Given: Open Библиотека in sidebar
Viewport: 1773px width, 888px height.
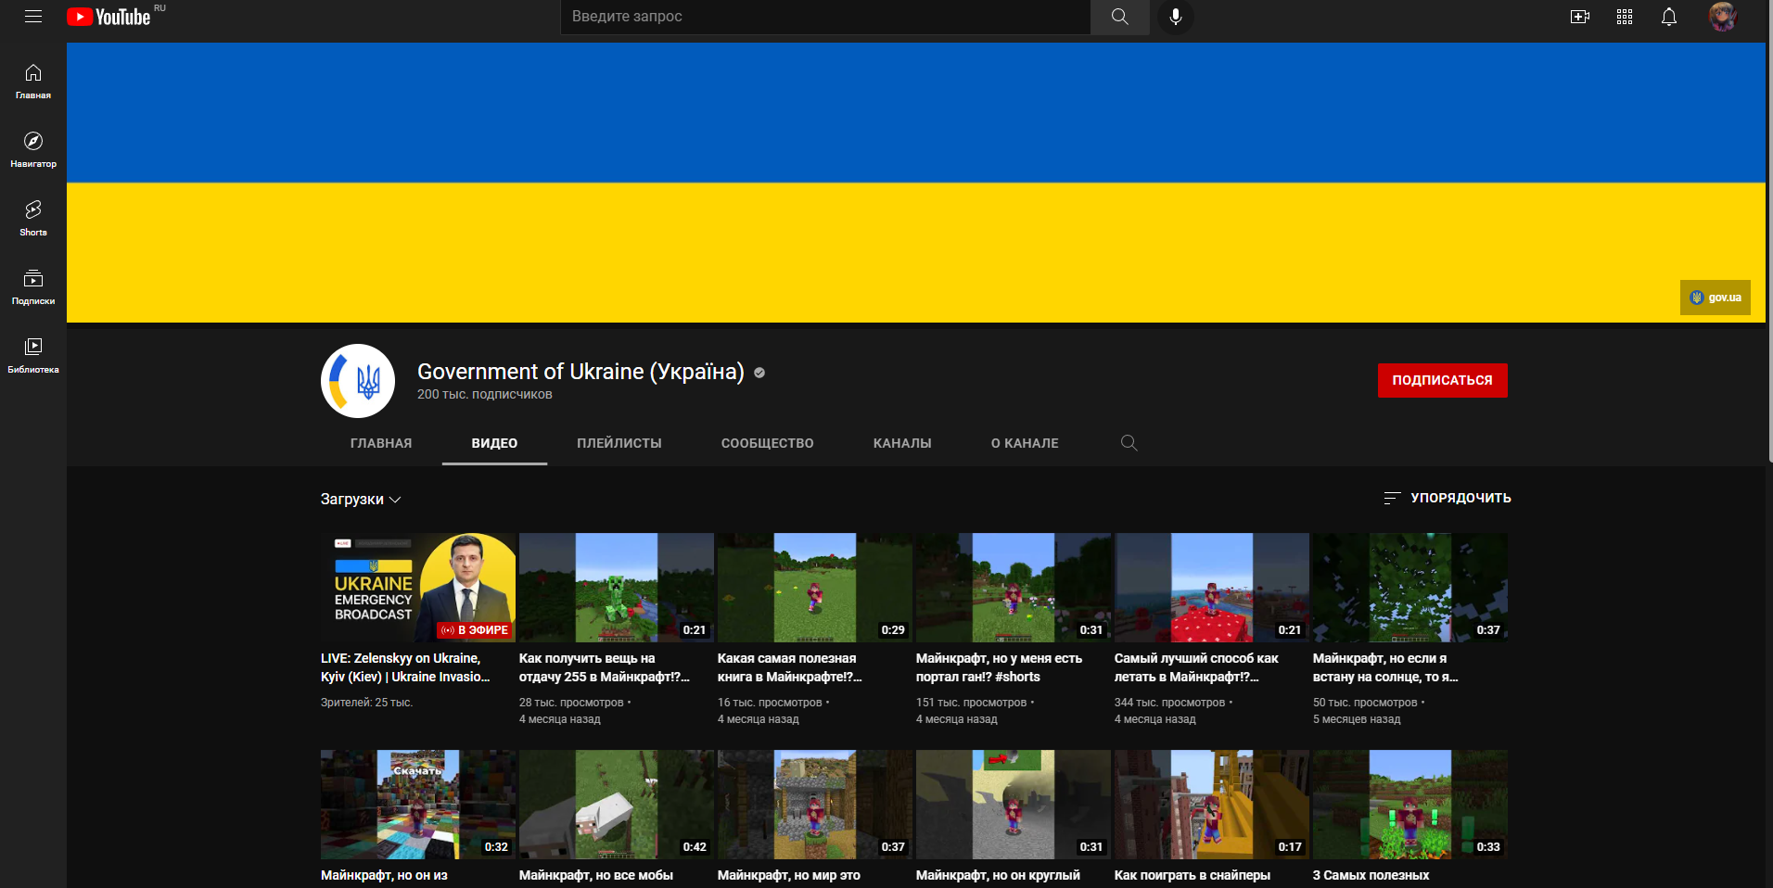Looking at the screenshot, I should tap(33, 356).
